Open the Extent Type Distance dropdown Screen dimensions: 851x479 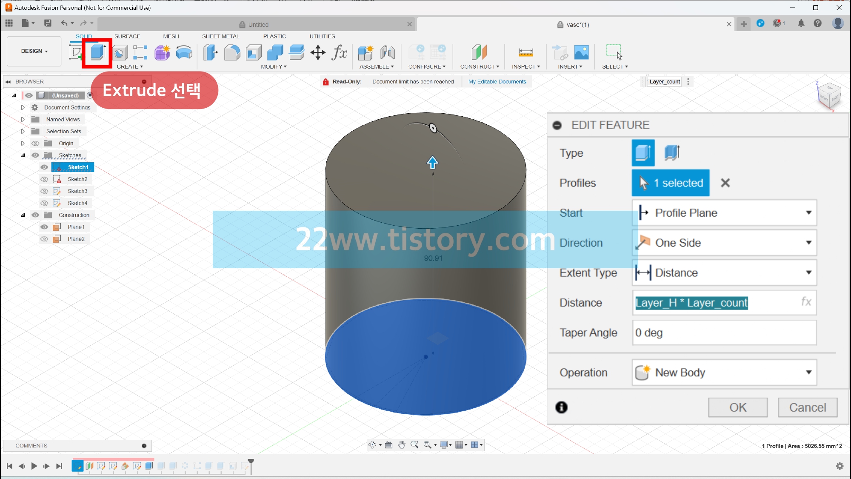[724, 272]
